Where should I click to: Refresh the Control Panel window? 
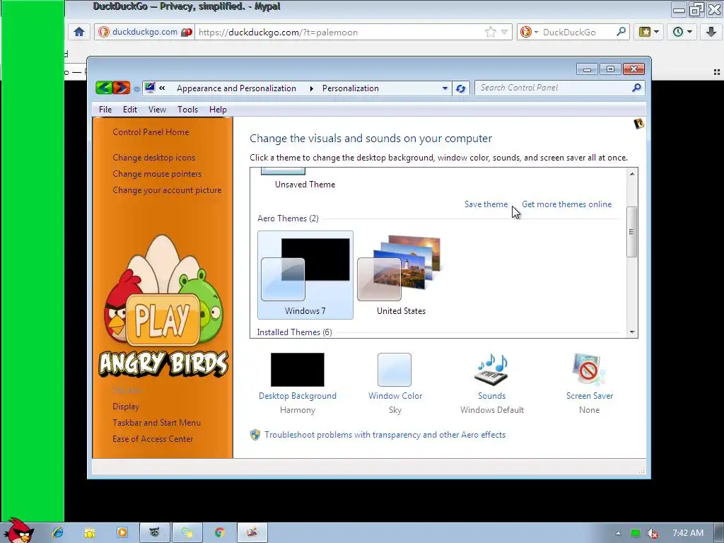pos(461,88)
